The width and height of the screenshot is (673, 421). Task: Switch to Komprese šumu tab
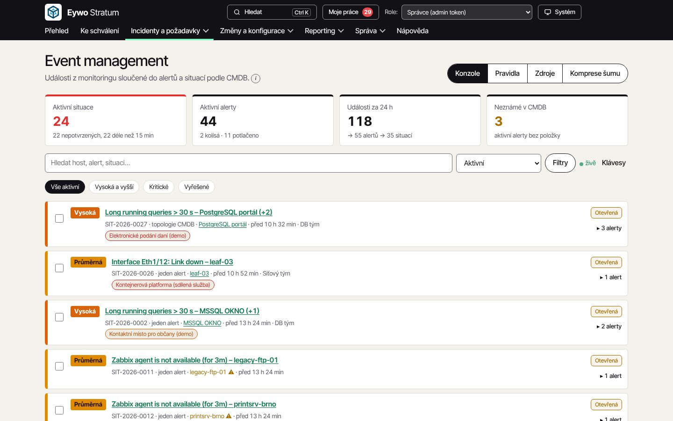[595, 73]
